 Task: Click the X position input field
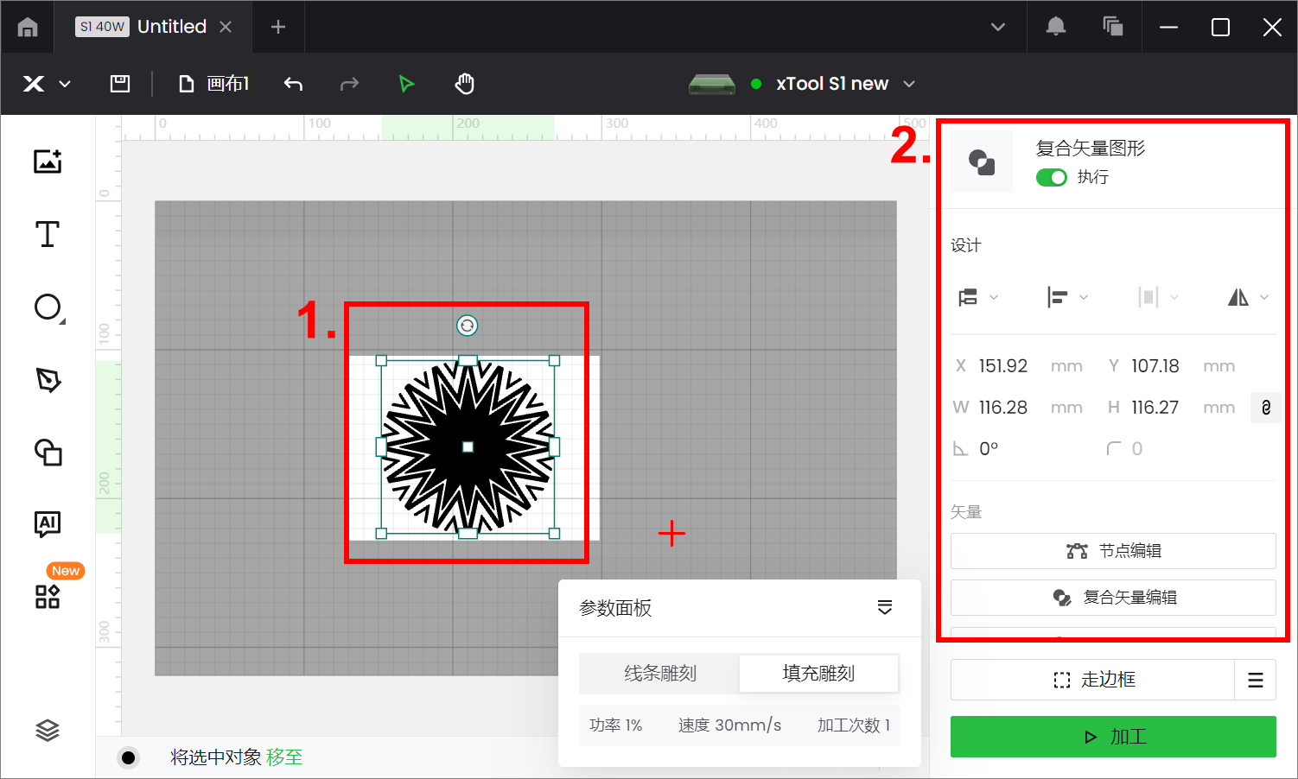(x=1003, y=366)
